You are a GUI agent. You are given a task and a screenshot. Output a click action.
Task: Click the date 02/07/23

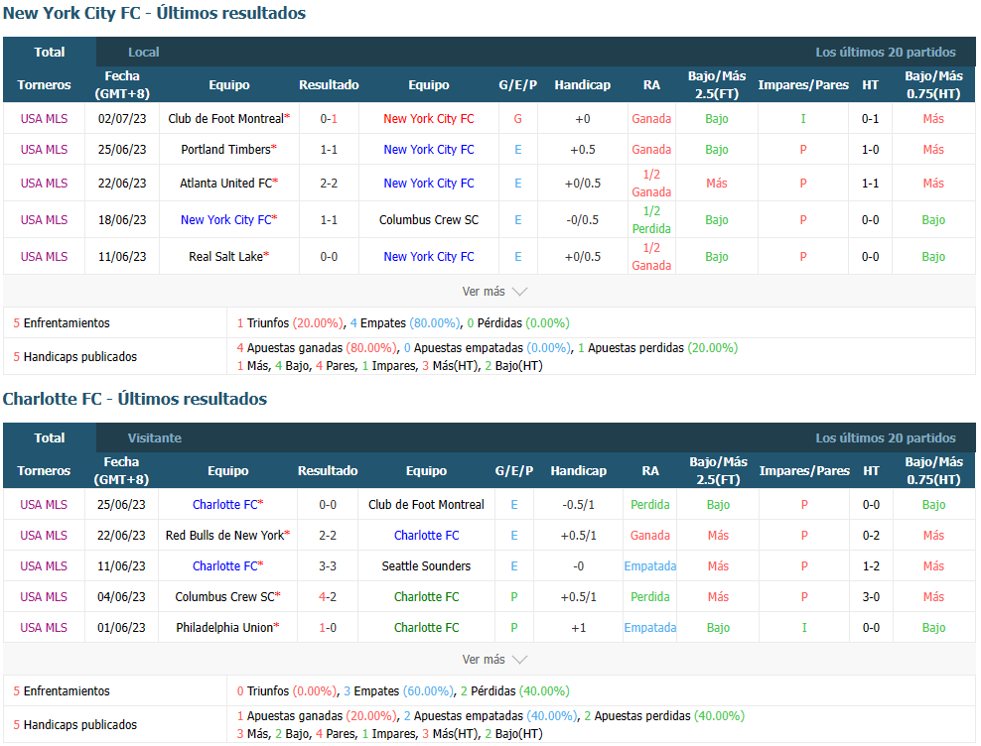point(122,119)
